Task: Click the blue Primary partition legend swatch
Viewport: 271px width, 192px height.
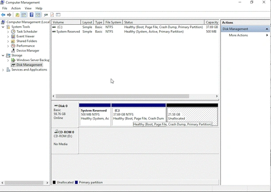Action: point(76,182)
